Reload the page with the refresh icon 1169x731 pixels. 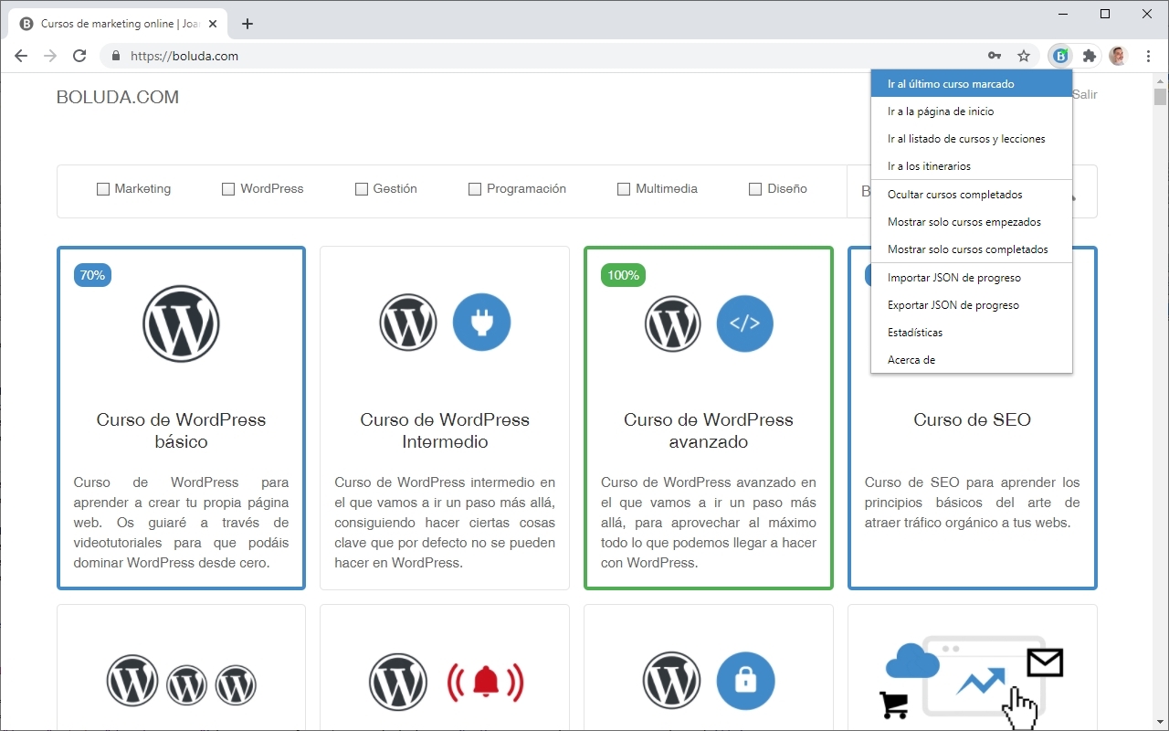[79, 56]
